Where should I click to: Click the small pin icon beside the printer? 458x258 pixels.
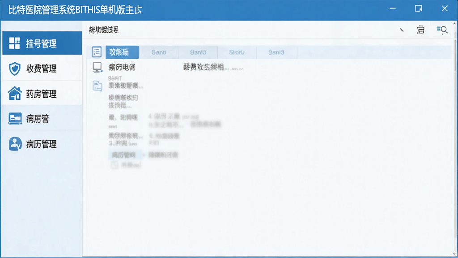(402, 30)
